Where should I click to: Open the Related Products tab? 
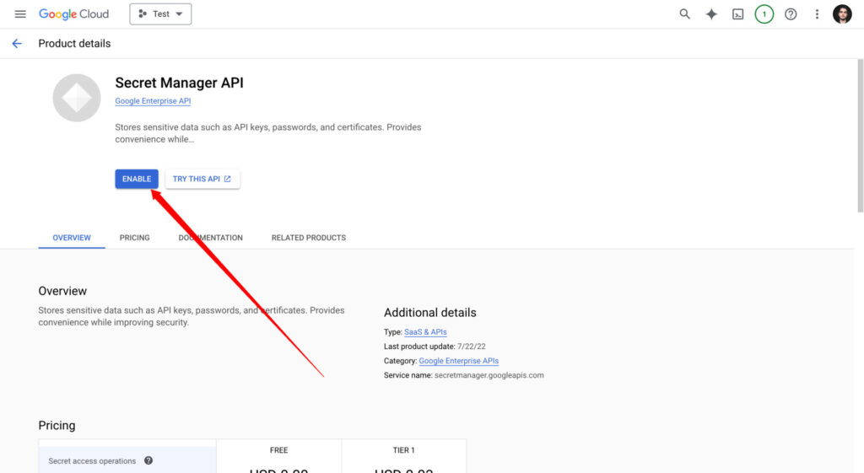308,238
